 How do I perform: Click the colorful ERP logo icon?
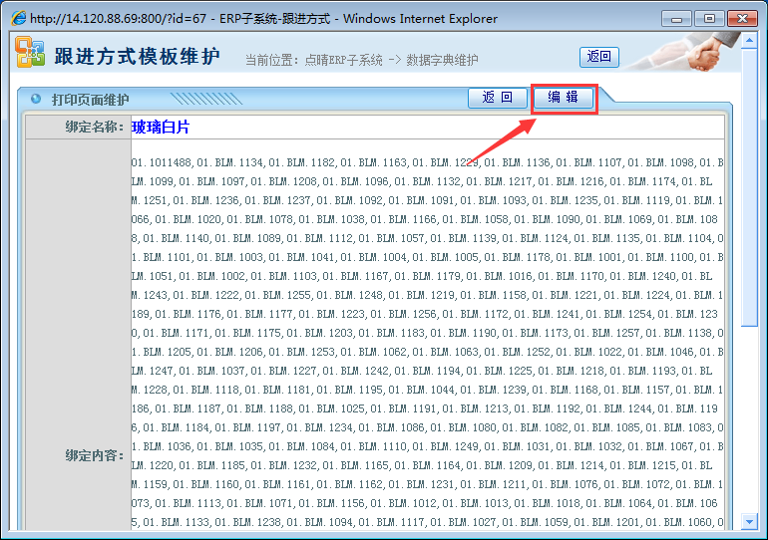click(30, 53)
